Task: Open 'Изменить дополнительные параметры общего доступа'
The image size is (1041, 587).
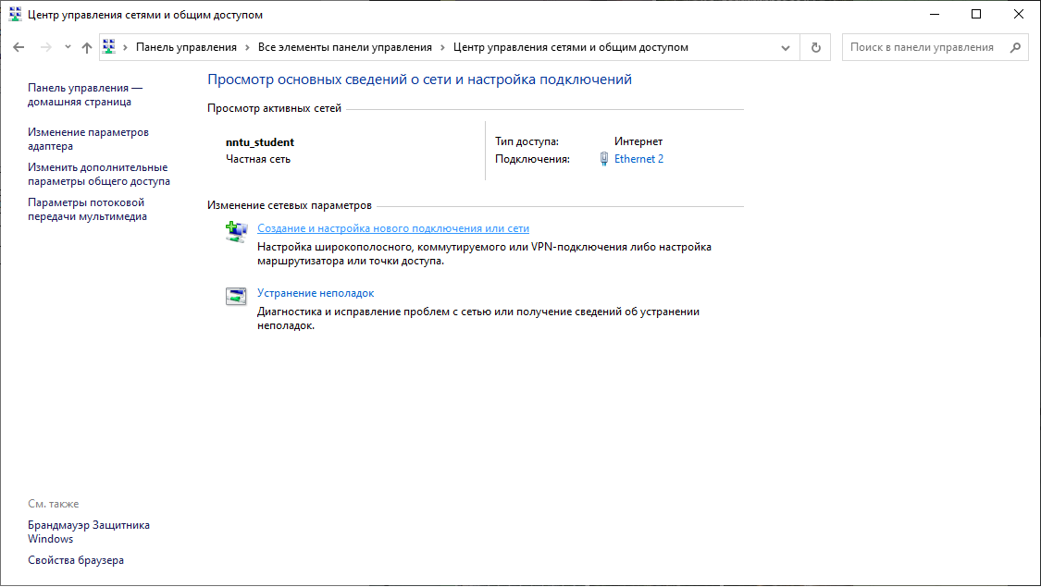Action: click(x=99, y=175)
